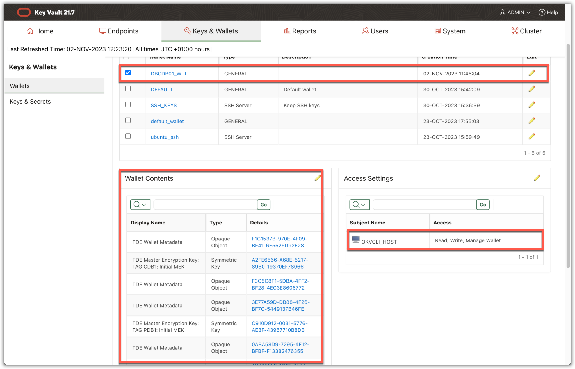The image size is (575, 369).
Task: Click the pencil edit icon for SSH_KEYS wallet
Action: [531, 105]
